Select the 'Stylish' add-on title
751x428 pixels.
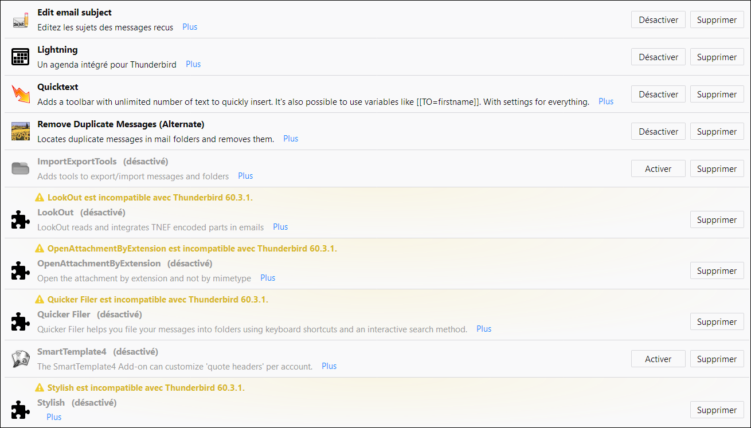pyautogui.click(x=51, y=403)
